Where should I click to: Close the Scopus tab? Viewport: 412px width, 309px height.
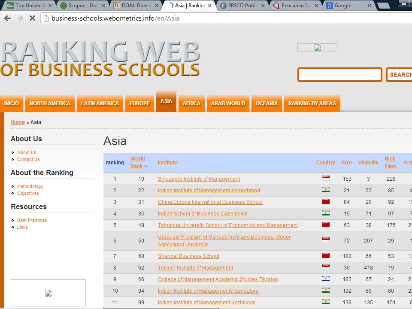pyautogui.click(x=103, y=6)
